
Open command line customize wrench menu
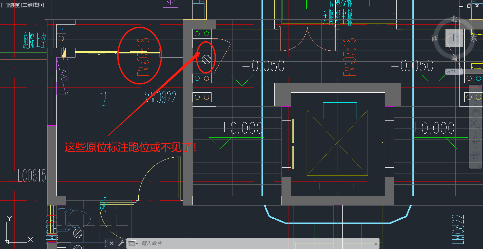[x=121, y=243]
